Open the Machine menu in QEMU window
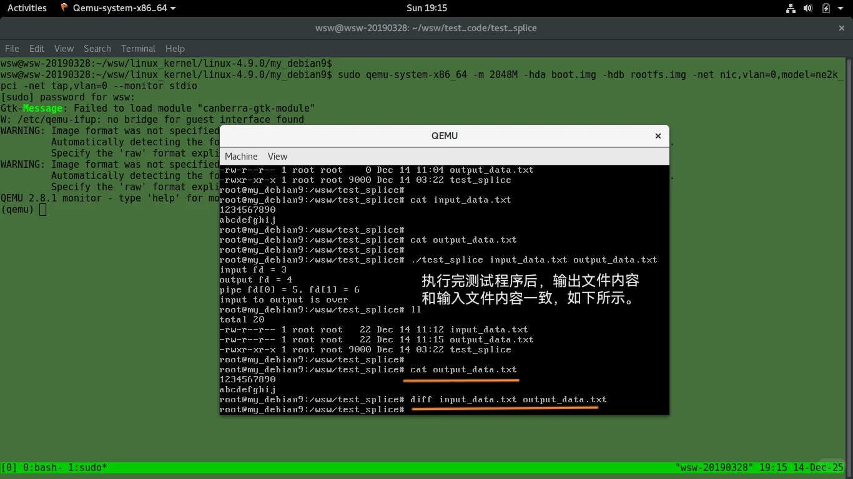 (241, 157)
